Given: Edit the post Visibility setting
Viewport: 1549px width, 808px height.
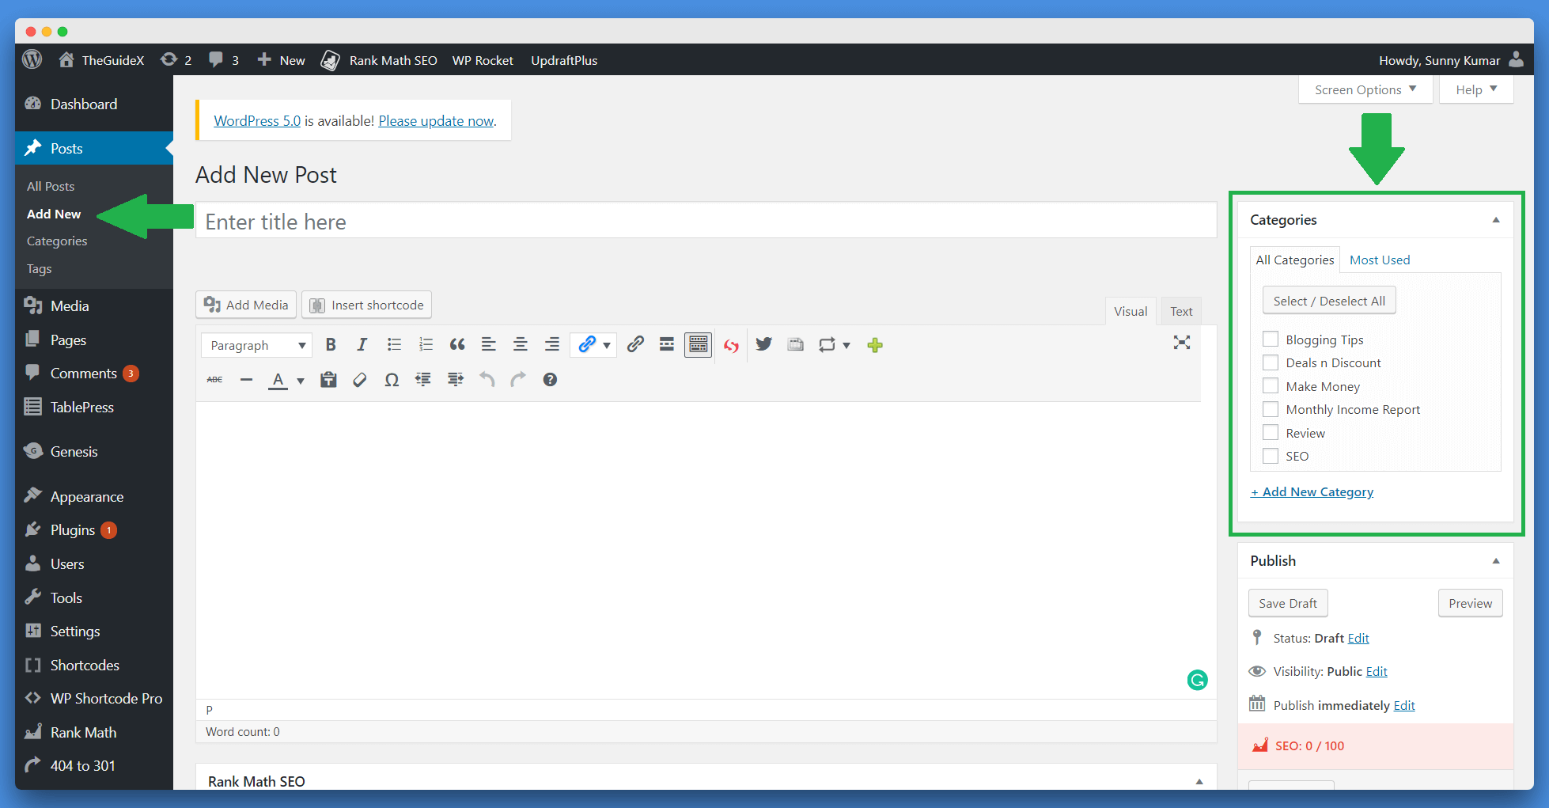Looking at the screenshot, I should pyautogui.click(x=1377, y=671).
